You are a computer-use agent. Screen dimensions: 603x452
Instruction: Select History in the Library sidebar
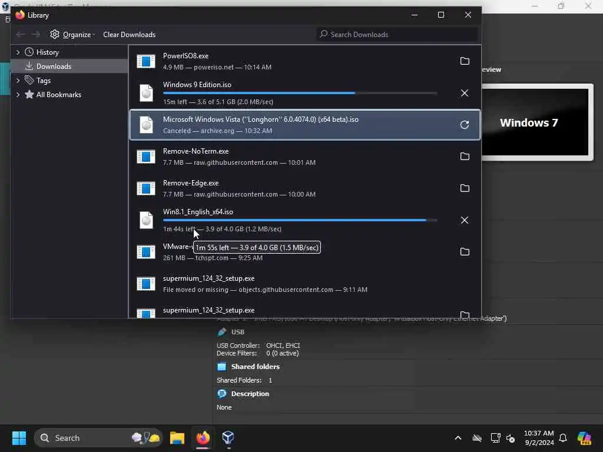coord(47,52)
